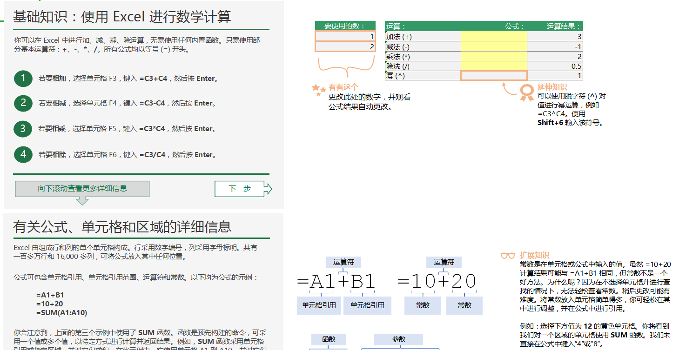Click the 有关公式、单元格和区域的详细信息 heading
The height and width of the screenshot is (350, 686).
click(122, 227)
